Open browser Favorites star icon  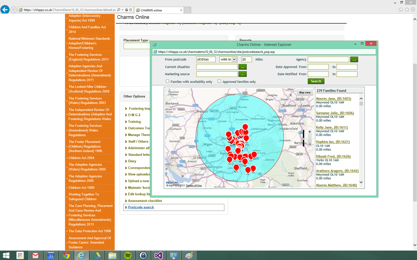coord(407,10)
